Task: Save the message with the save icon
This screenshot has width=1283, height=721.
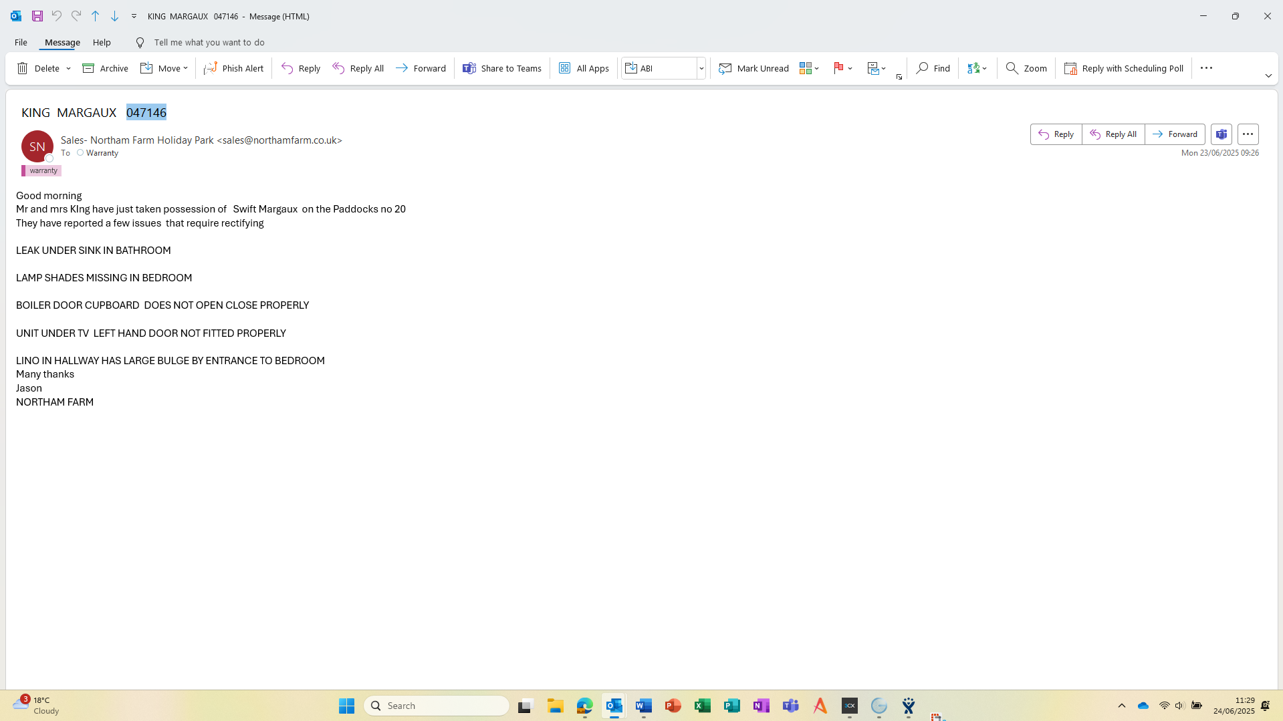Action: tap(37, 16)
